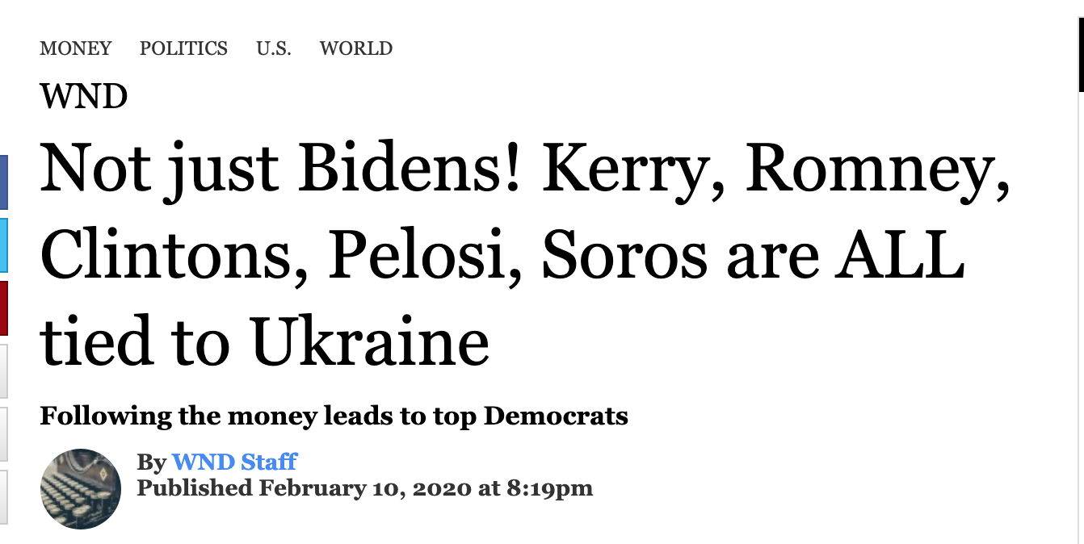Open the WND Staff author link
Image resolution: width=1084 pixels, height=544 pixels.
tap(234, 462)
